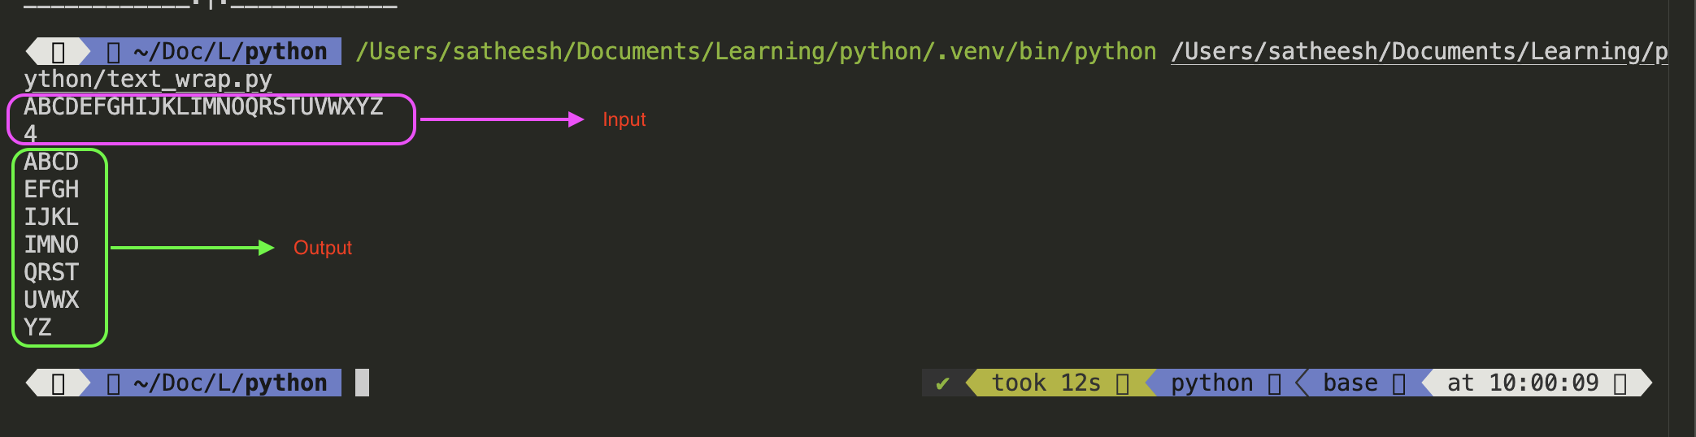Click OS logo glyph before the venv python command
The image size is (1696, 437).
58,52
